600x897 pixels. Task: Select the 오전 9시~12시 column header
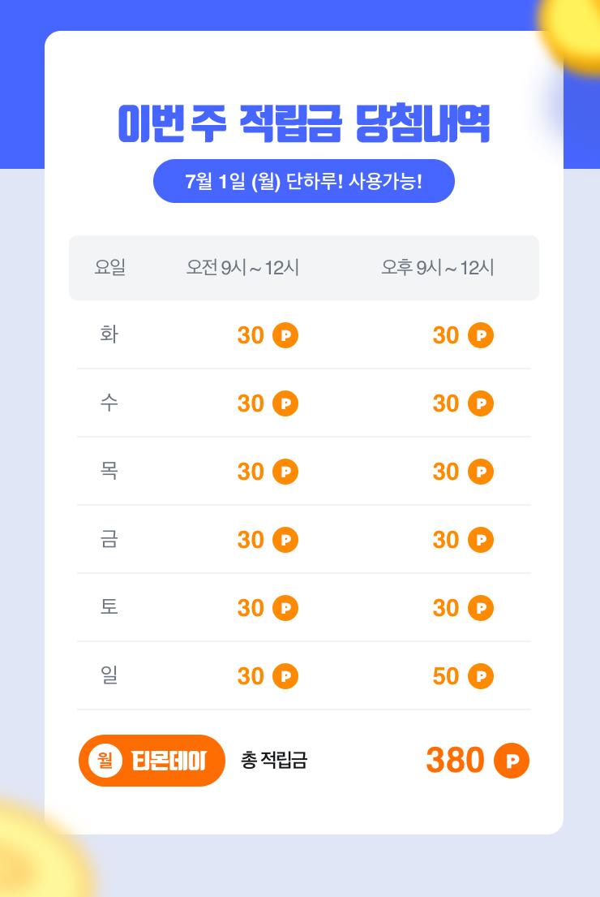pos(242,267)
